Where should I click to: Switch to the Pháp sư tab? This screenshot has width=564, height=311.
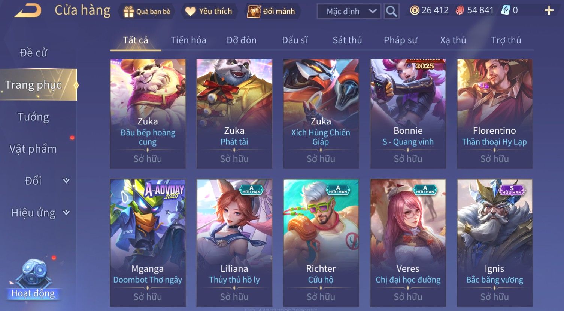400,40
